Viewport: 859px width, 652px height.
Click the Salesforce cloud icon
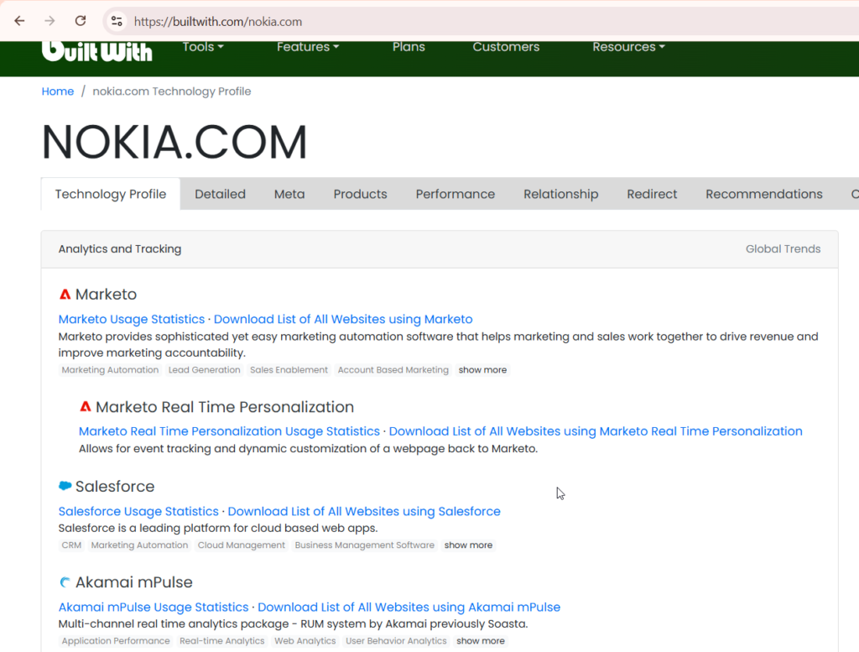[x=65, y=486]
